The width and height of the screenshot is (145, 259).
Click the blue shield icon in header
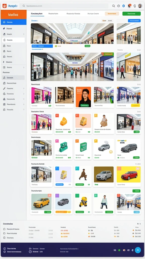(124, 6)
